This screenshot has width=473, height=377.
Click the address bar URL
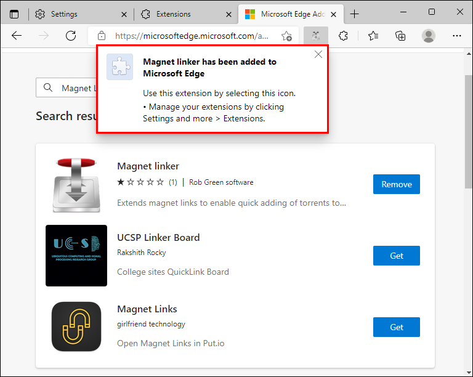click(x=191, y=36)
